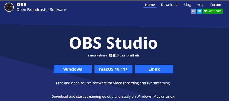Click the "23.1 - April 5th" text
229x101 pixels.
[x=130, y=56]
